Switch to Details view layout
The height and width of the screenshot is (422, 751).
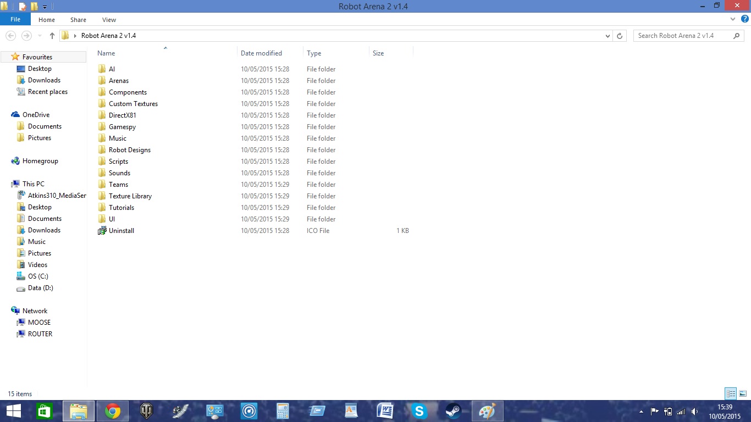click(731, 393)
